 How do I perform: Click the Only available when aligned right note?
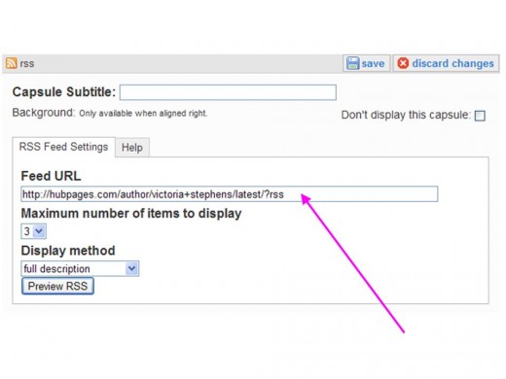143,114
